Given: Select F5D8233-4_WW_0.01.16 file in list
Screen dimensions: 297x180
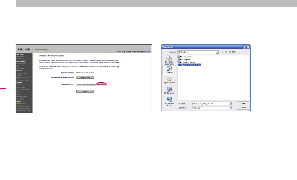Looking at the screenshot, I should pos(189,65).
